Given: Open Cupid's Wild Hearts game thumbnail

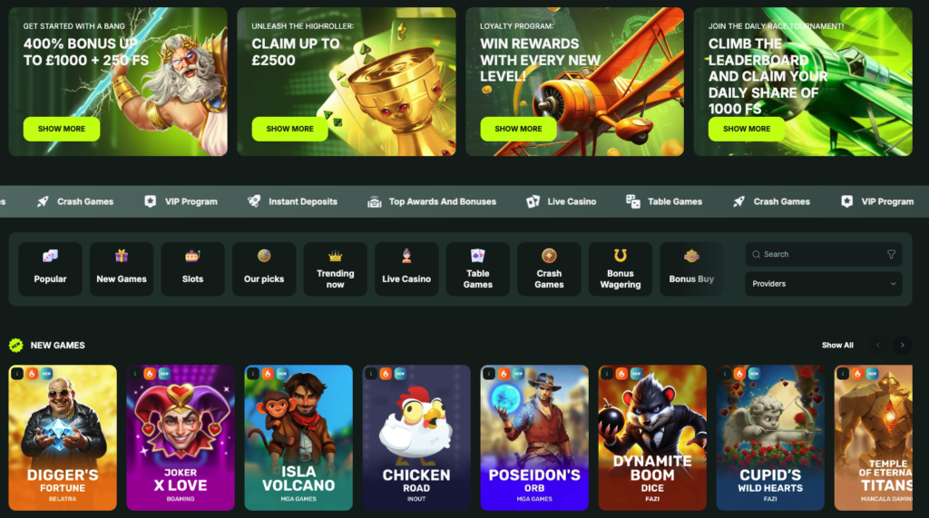Looking at the screenshot, I should (x=770, y=437).
